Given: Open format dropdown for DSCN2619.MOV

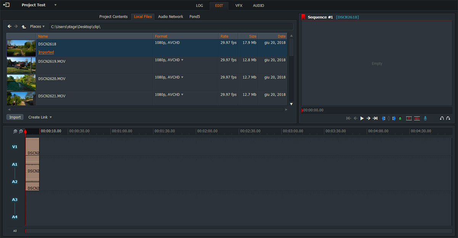Looking at the screenshot, I should [x=182, y=60].
